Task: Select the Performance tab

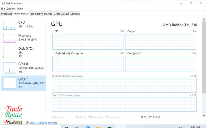Action: (21, 14)
